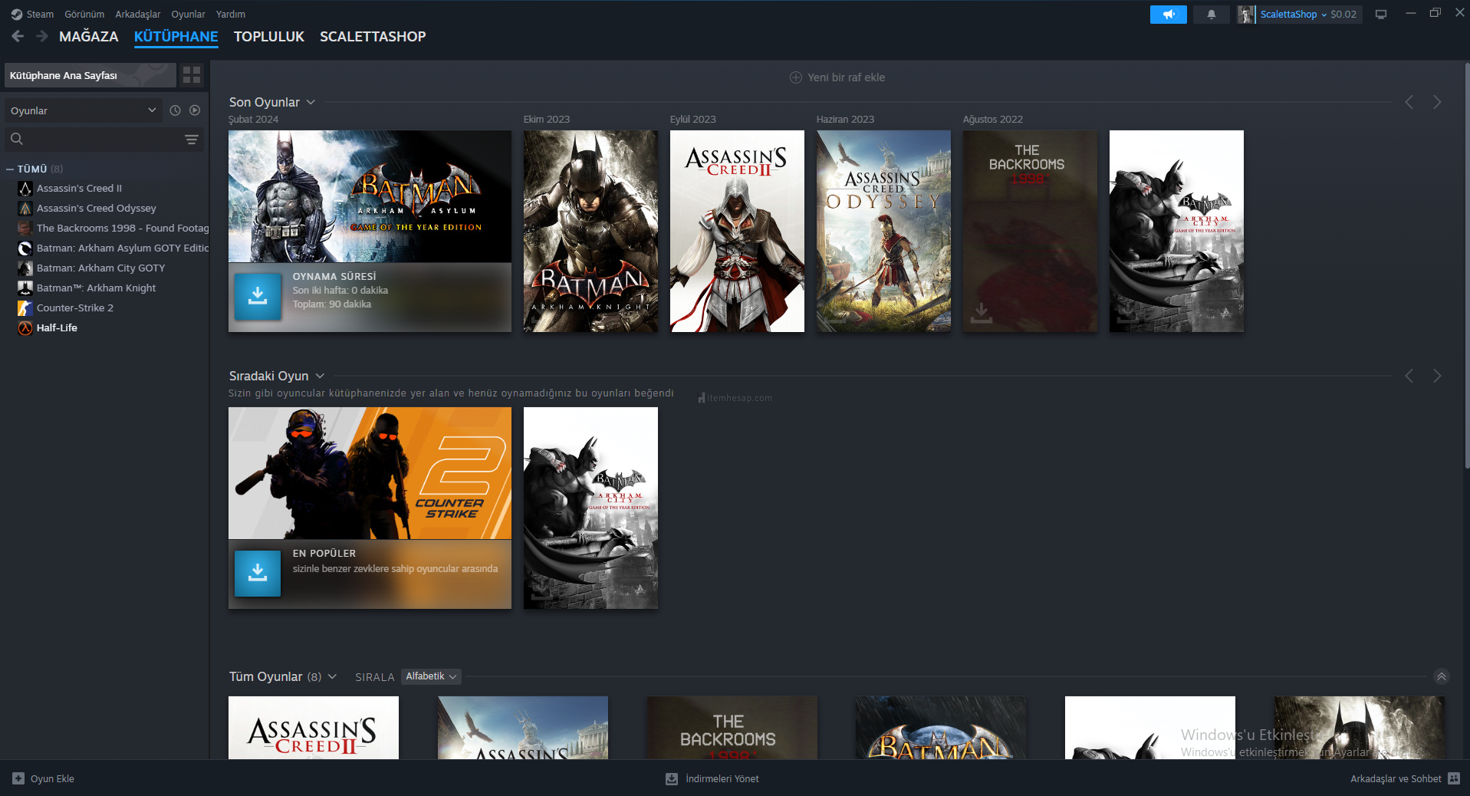Select Half-Life in the game list

(57, 328)
